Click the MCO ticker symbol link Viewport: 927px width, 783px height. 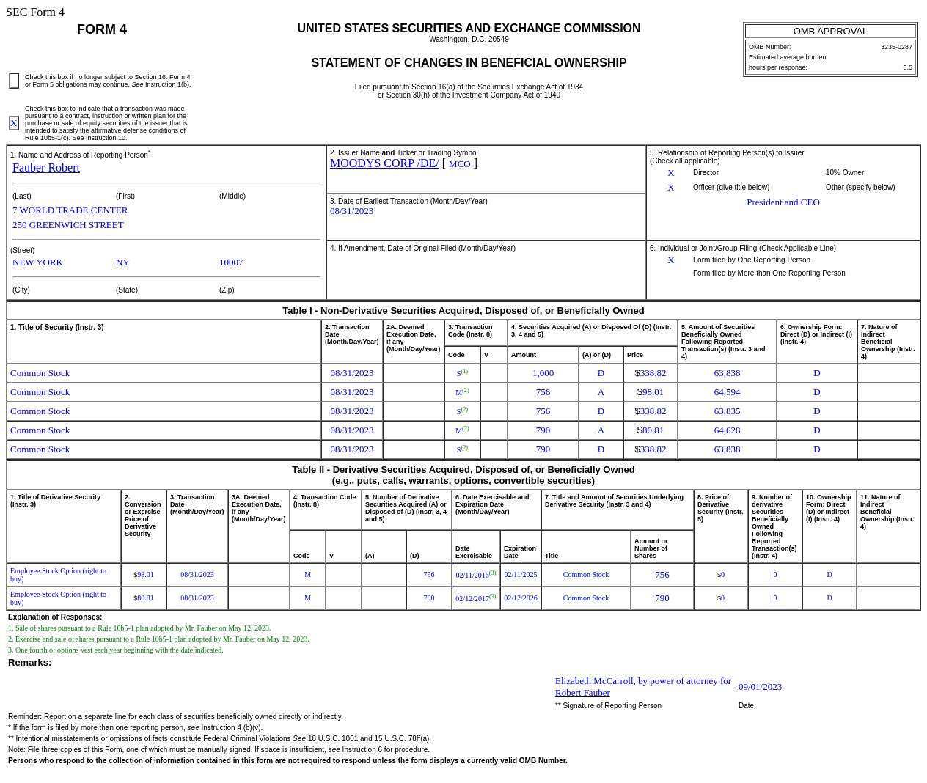coord(459,164)
